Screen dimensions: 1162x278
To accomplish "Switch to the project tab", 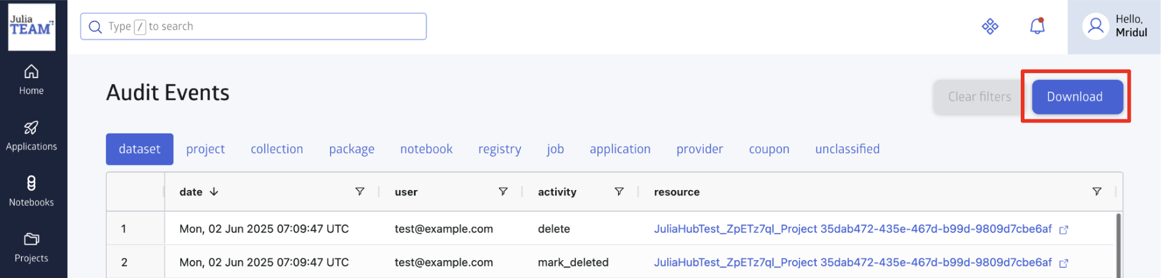I will [205, 149].
